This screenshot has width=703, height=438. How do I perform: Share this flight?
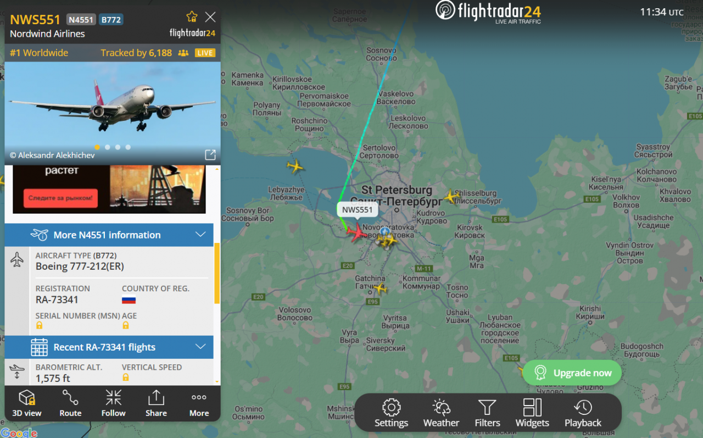[x=156, y=403]
